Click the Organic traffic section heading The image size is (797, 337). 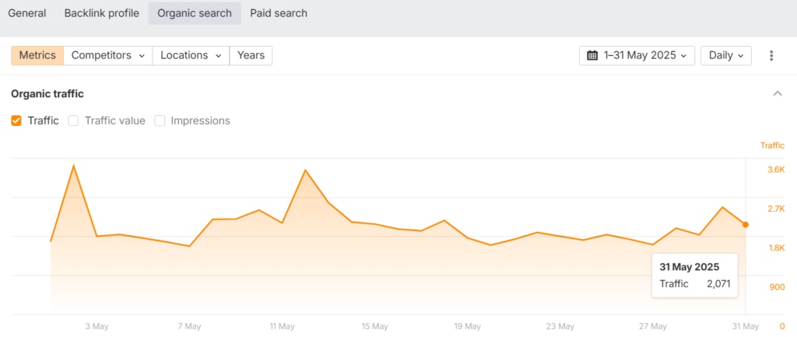(47, 93)
